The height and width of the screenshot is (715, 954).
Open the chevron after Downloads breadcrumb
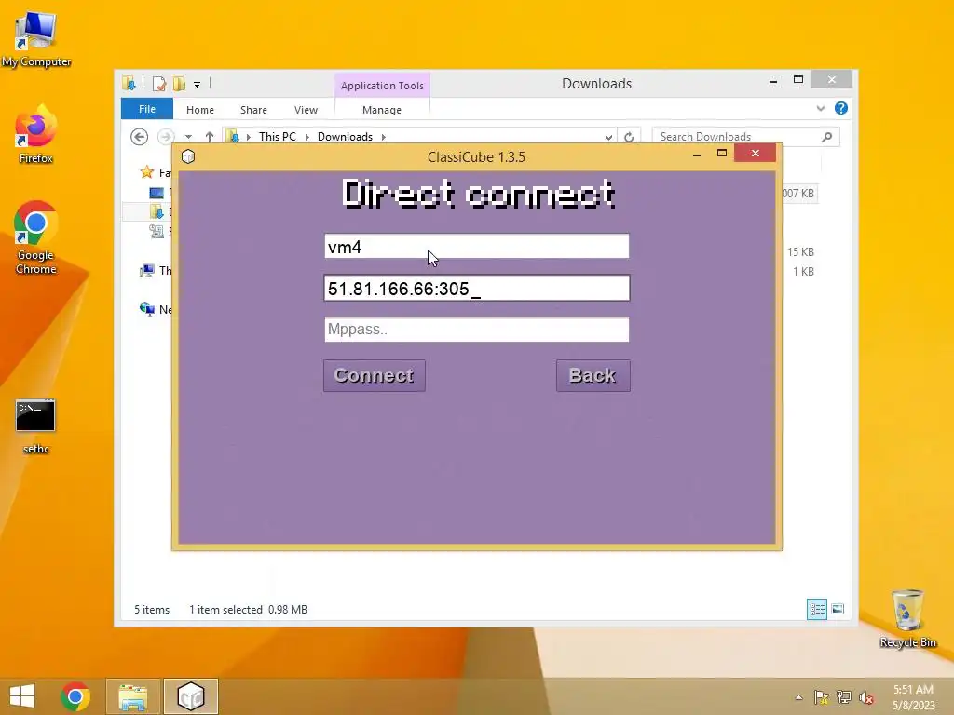tap(383, 137)
